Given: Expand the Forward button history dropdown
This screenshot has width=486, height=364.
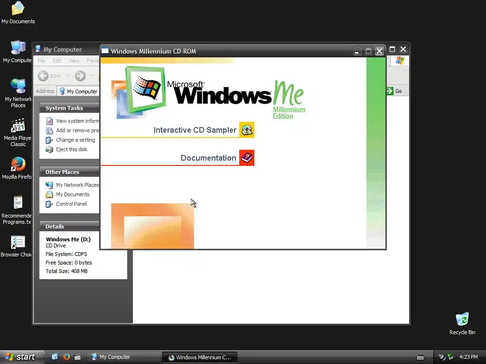Looking at the screenshot, I should point(92,76).
